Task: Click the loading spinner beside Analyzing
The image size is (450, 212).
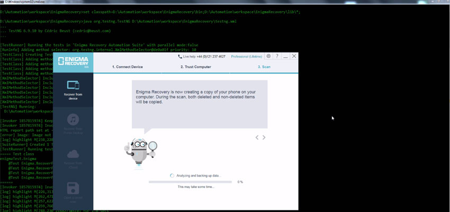Action: [x=172, y=175]
